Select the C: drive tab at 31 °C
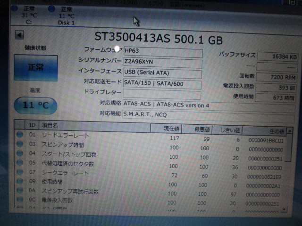 click(29, 16)
